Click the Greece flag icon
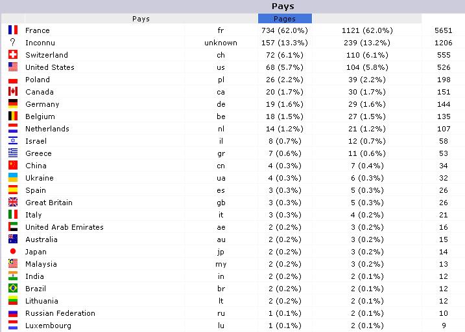The image size is (465, 332). click(13, 153)
